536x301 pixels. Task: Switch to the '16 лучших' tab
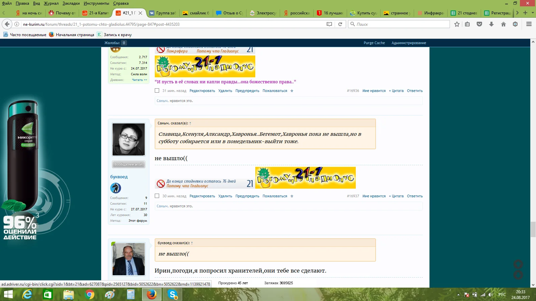330,13
